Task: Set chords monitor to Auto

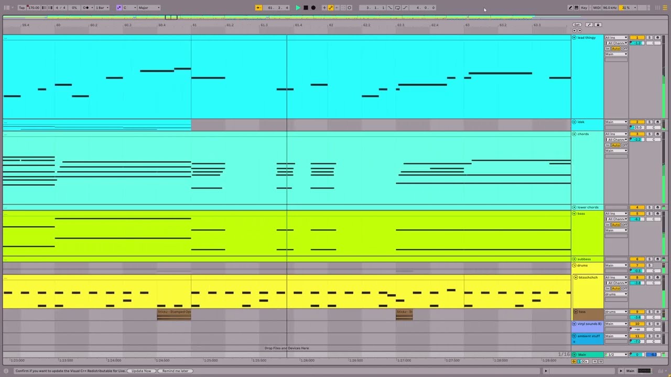Action: (x=616, y=145)
